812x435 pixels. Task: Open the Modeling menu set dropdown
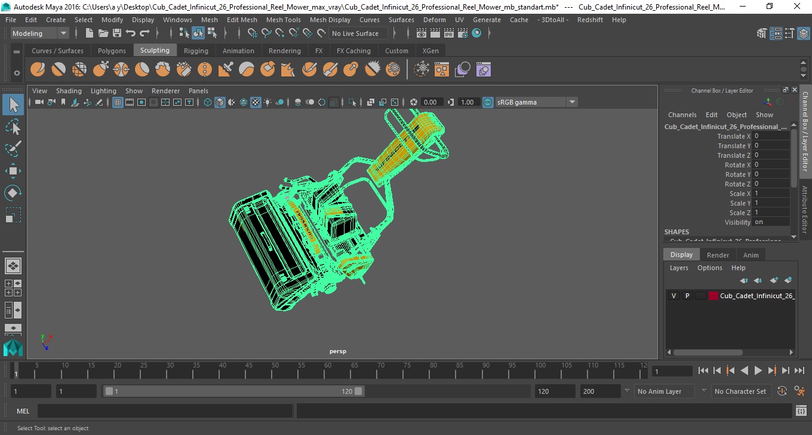[39, 33]
